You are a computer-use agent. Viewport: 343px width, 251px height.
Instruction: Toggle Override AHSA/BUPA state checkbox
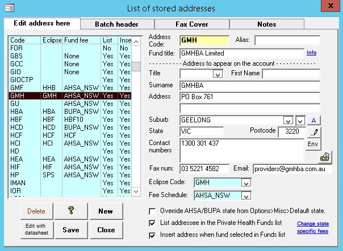152,211
